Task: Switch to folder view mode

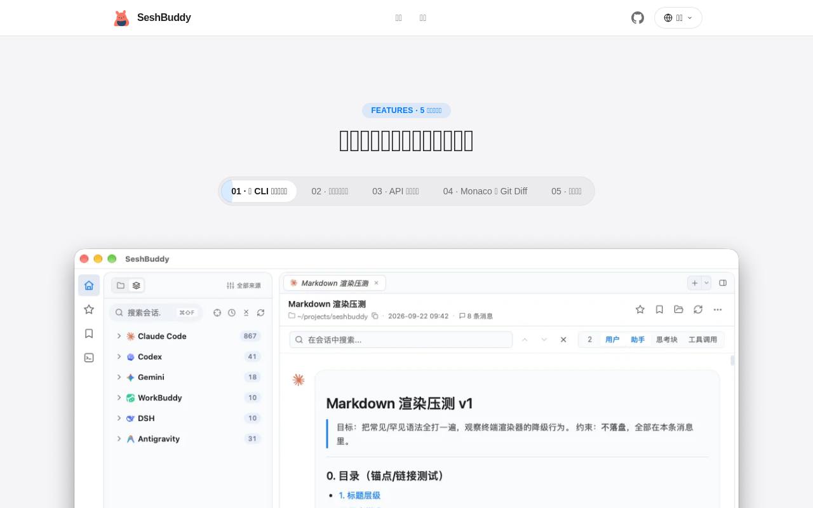Action: pos(121,285)
